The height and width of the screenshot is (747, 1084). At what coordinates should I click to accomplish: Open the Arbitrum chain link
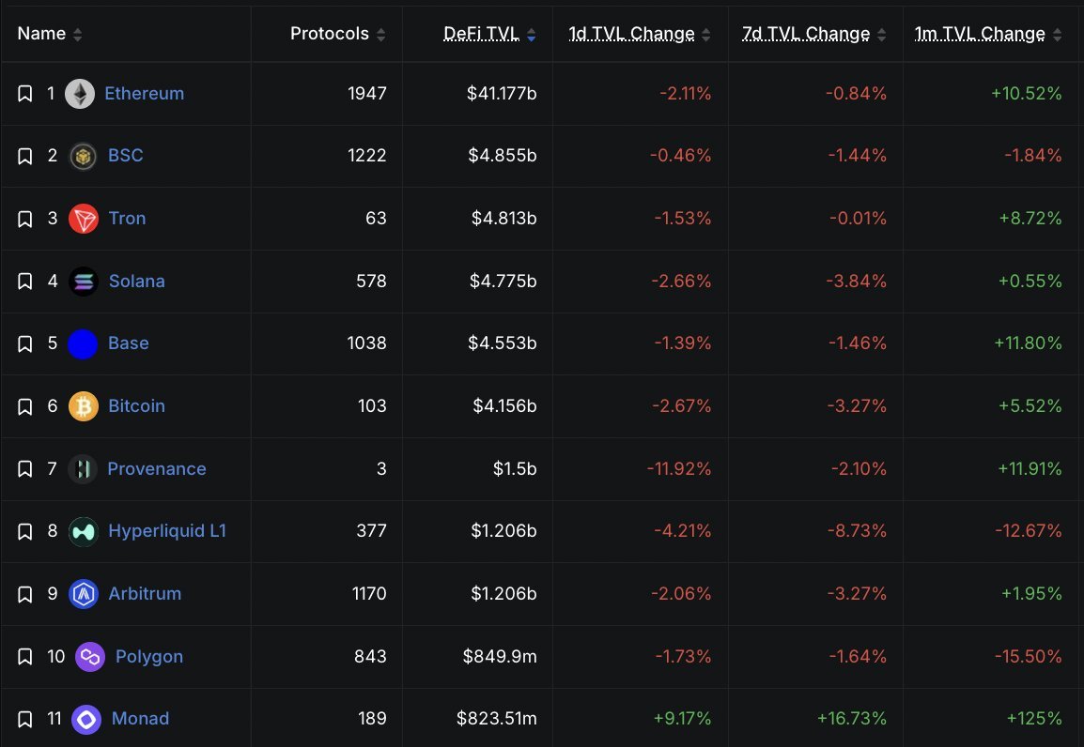tap(146, 594)
